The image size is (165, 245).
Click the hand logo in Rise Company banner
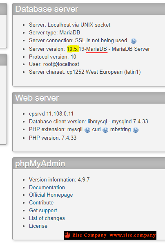(x=67, y=235)
